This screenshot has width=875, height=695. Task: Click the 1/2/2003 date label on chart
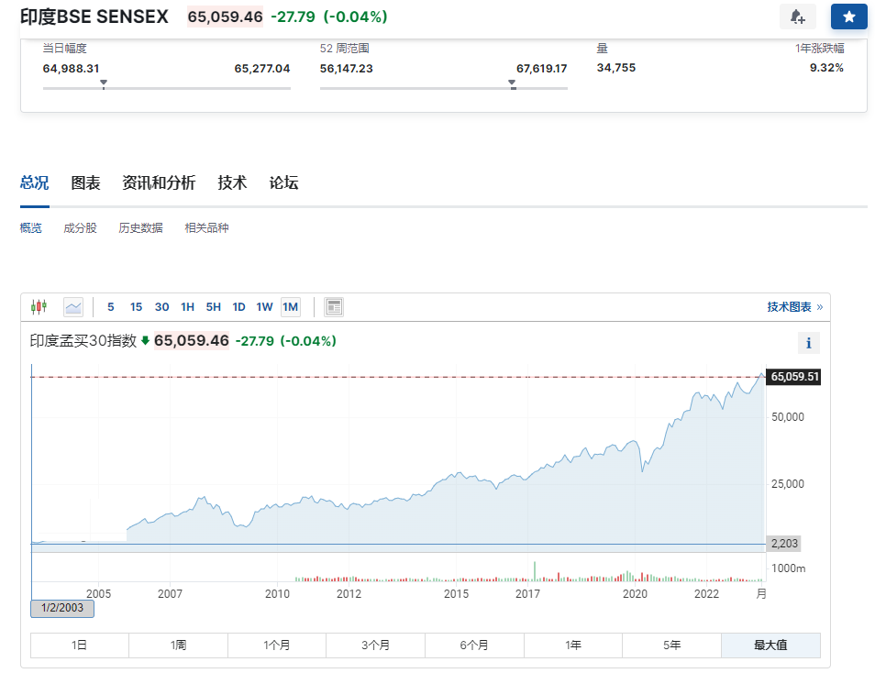tap(62, 608)
